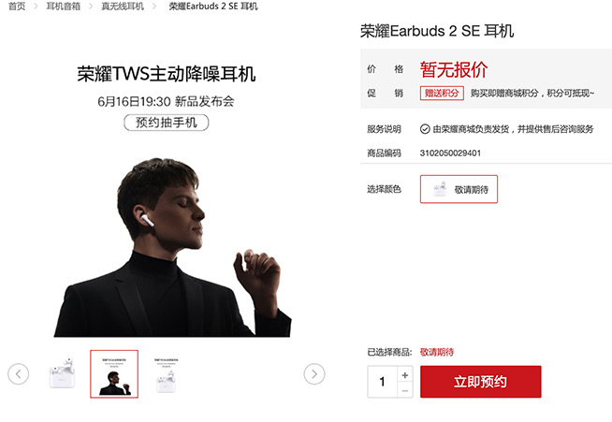Click the product code 3102050029401
This screenshot has height=422, width=612.
coord(450,153)
